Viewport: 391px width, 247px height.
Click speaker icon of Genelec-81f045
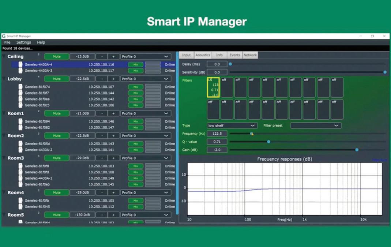click(20, 207)
